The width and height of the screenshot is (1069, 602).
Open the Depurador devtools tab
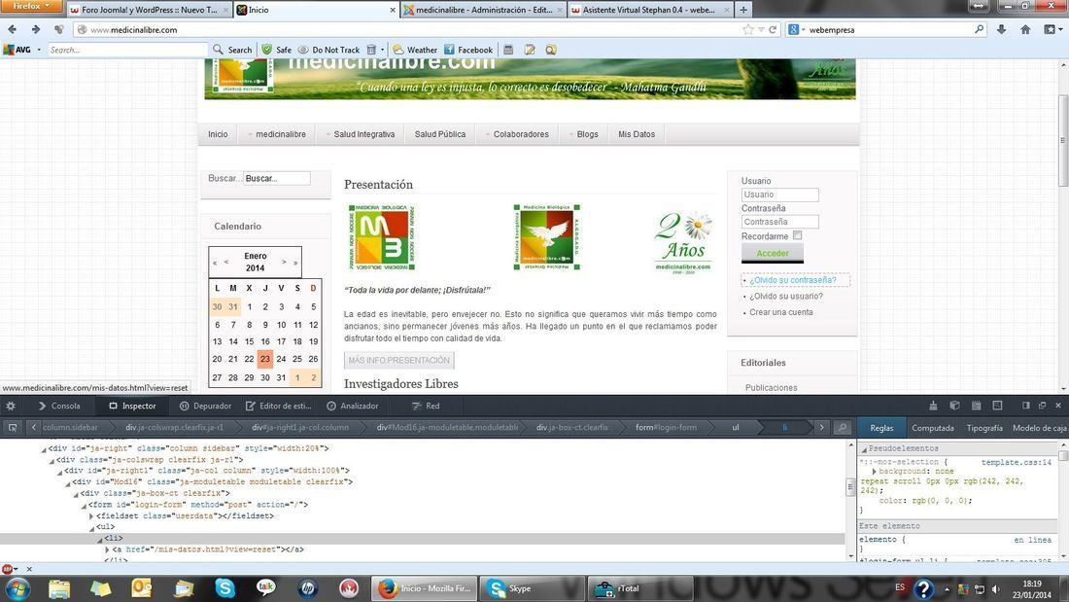pos(205,406)
